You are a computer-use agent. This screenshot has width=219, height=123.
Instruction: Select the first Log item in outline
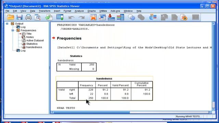coord(23,27)
